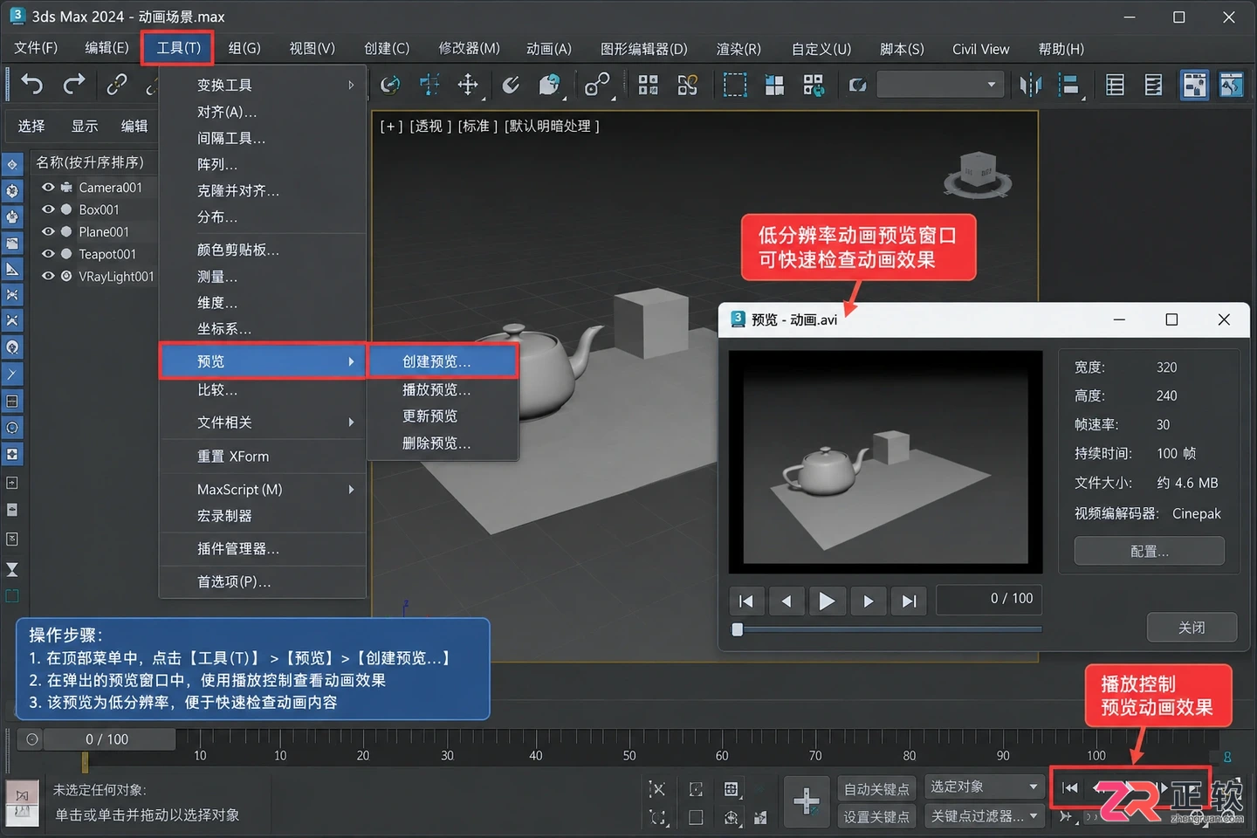
Task: Click the 0 / 100 time slider
Action: (107, 739)
